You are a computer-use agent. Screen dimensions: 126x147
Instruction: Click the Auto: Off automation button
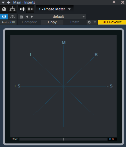tap(8, 22)
